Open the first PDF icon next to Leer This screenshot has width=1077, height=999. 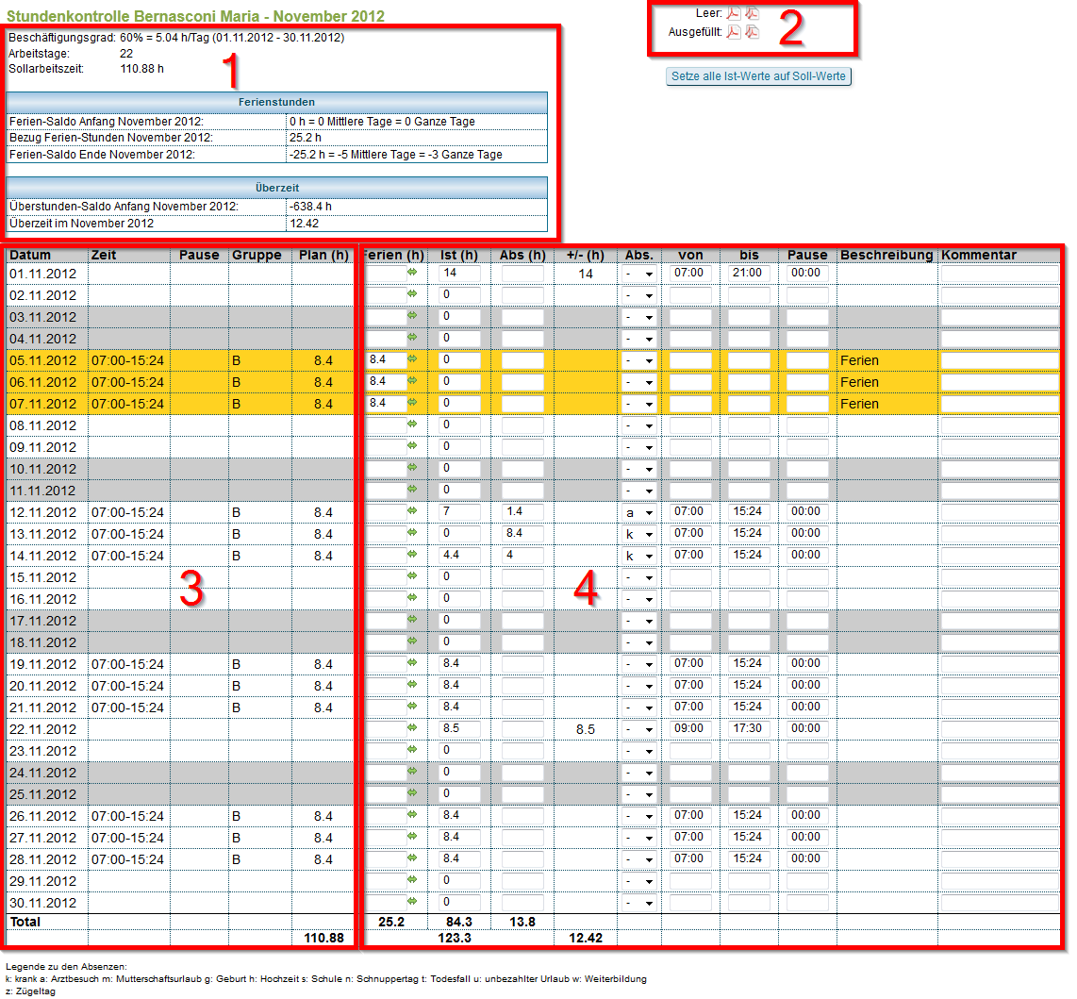point(733,13)
